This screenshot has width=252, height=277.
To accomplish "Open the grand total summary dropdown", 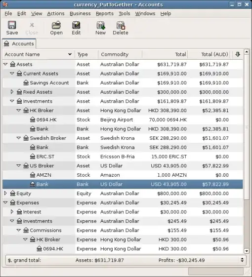I will pyautogui.click(x=242, y=260).
